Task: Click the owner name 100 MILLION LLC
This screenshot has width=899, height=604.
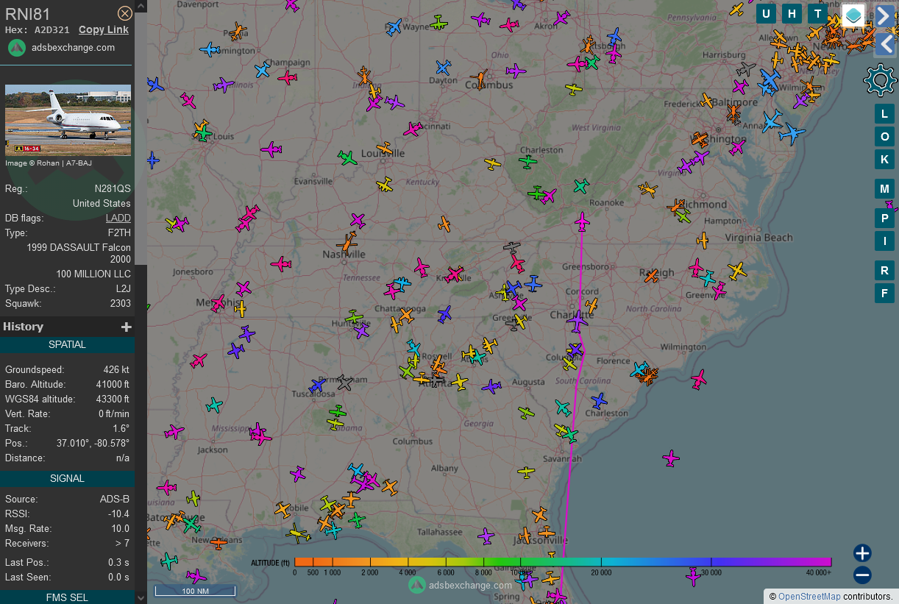Action: 93,274
